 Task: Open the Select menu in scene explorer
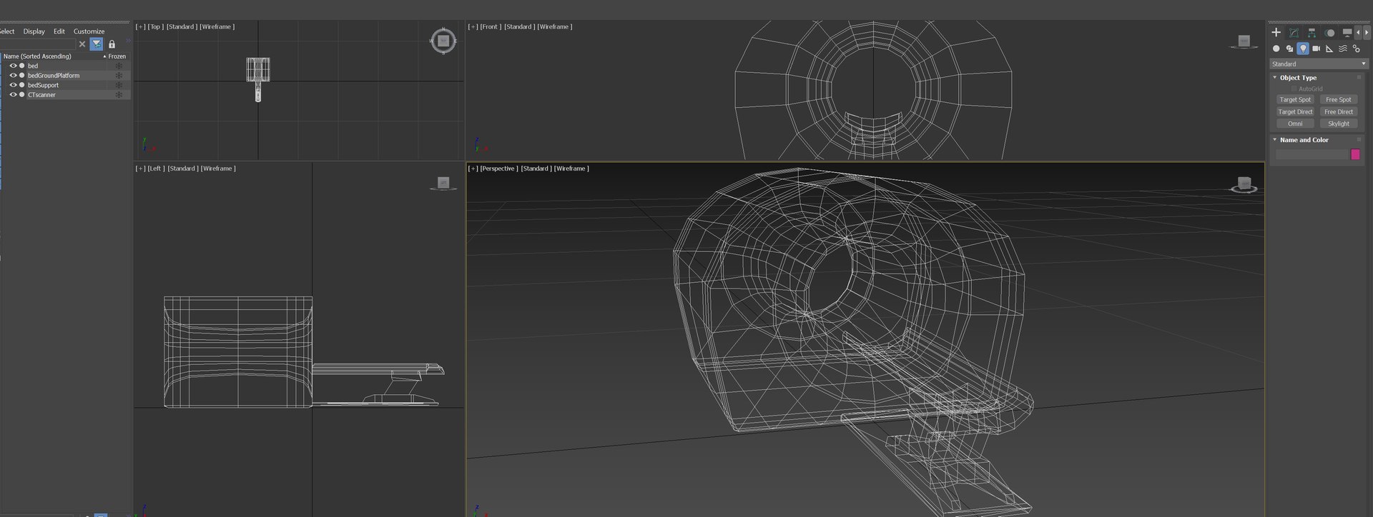[7, 31]
